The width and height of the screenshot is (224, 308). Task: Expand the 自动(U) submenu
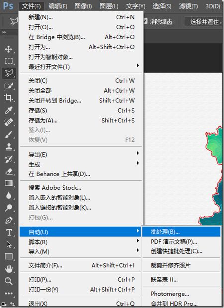(x=80, y=232)
